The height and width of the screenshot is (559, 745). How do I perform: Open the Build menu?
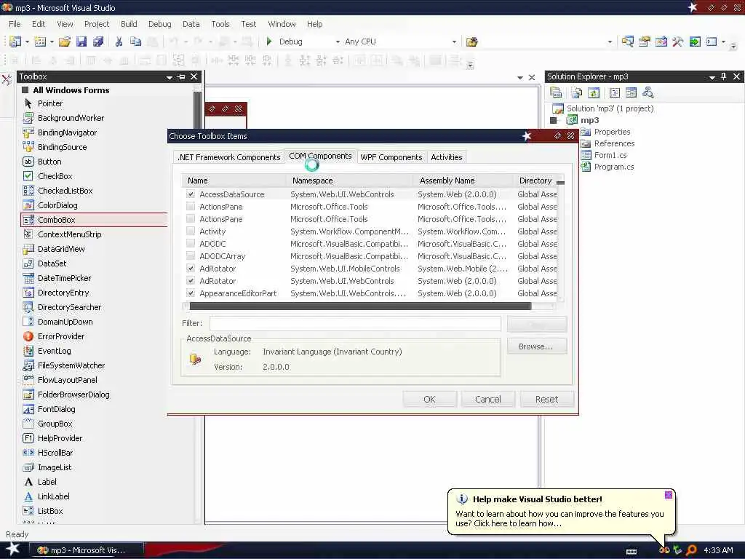tap(129, 24)
